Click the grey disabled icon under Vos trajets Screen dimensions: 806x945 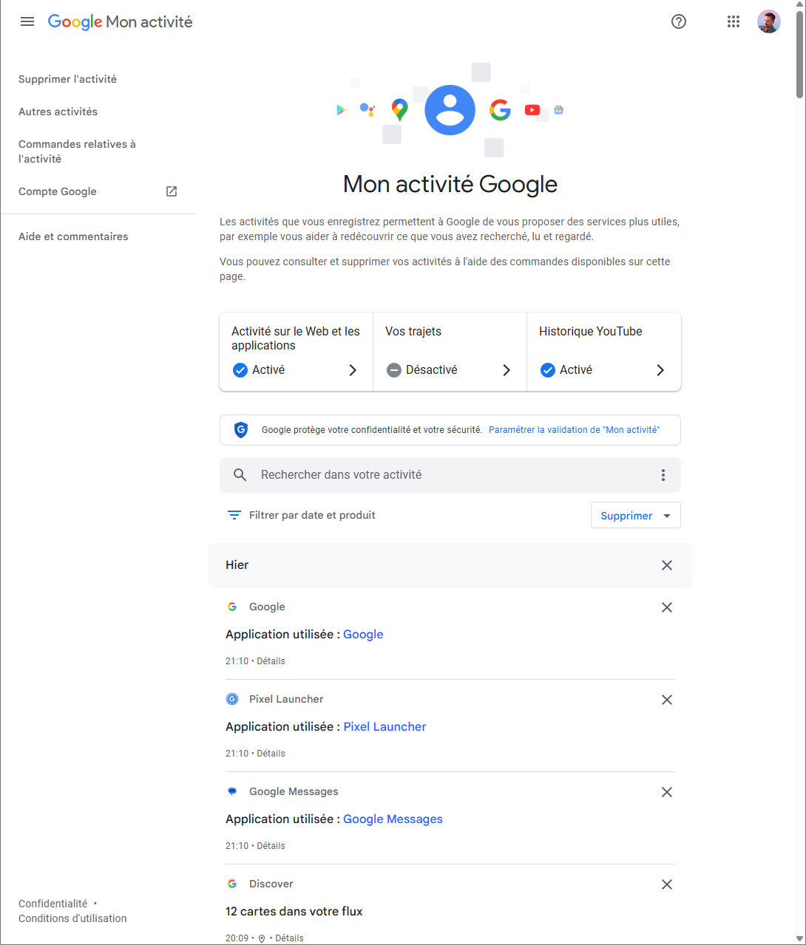pos(394,370)
